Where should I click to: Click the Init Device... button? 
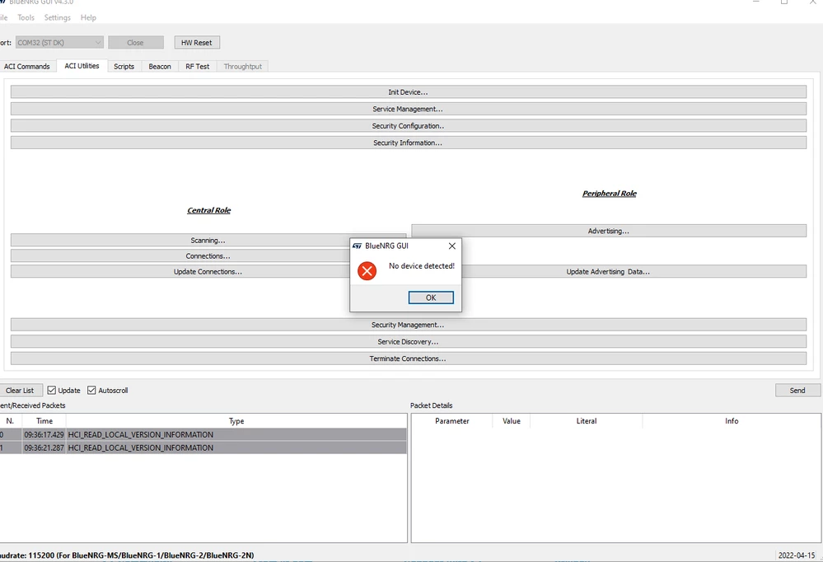point(409,92)
